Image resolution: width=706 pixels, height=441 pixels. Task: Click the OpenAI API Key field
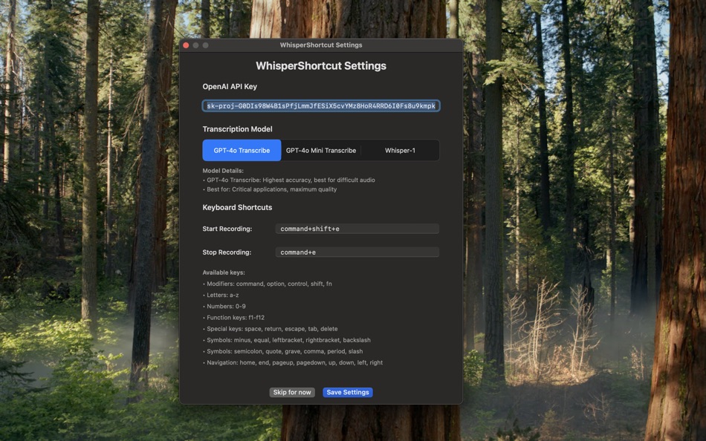click(321, 105)
